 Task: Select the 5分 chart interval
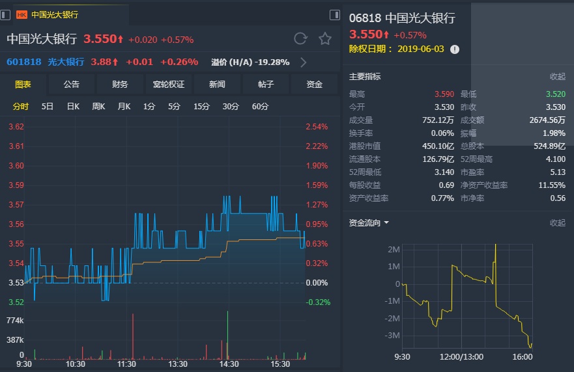[x=174, y=107]
